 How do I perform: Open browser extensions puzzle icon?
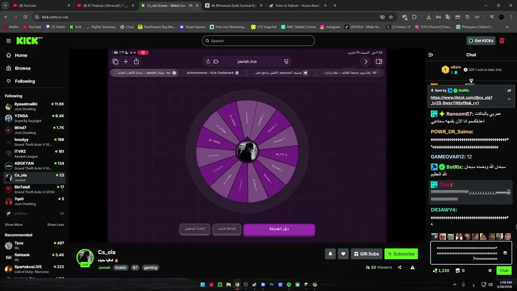coord(414,17)
